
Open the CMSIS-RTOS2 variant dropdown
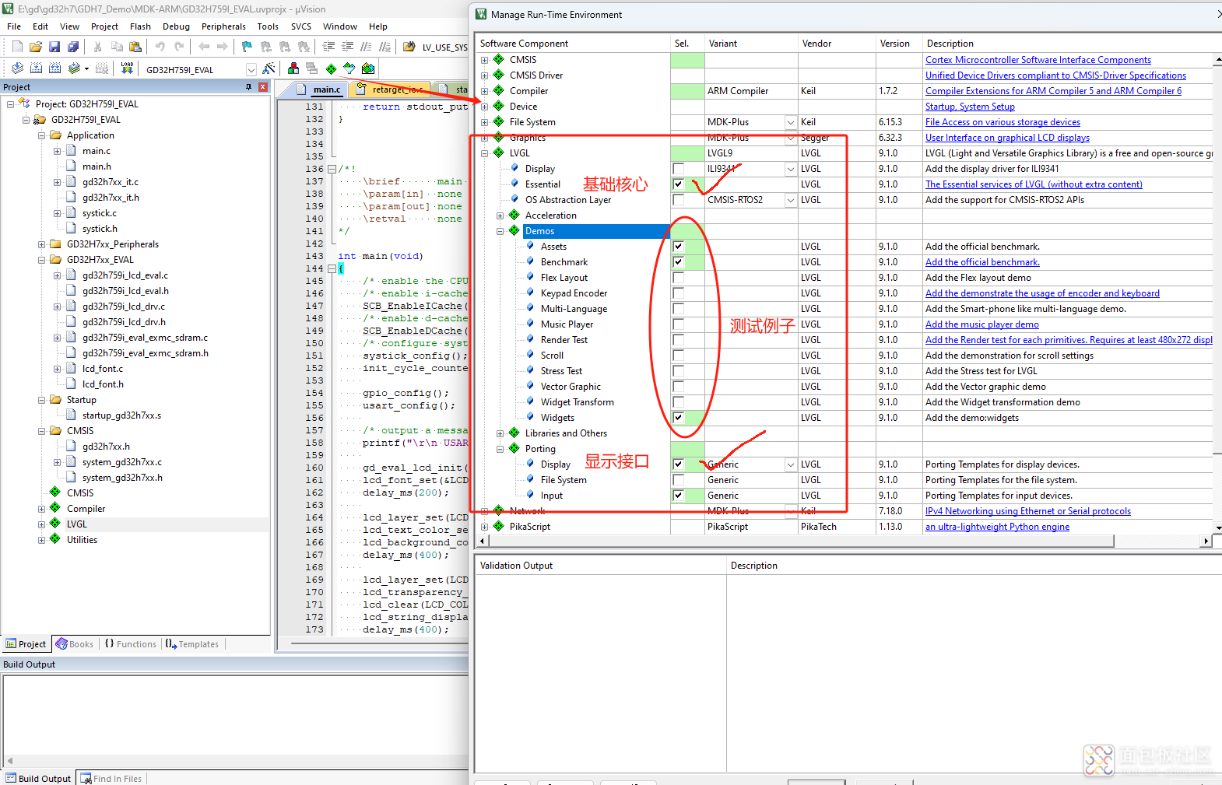791,200
